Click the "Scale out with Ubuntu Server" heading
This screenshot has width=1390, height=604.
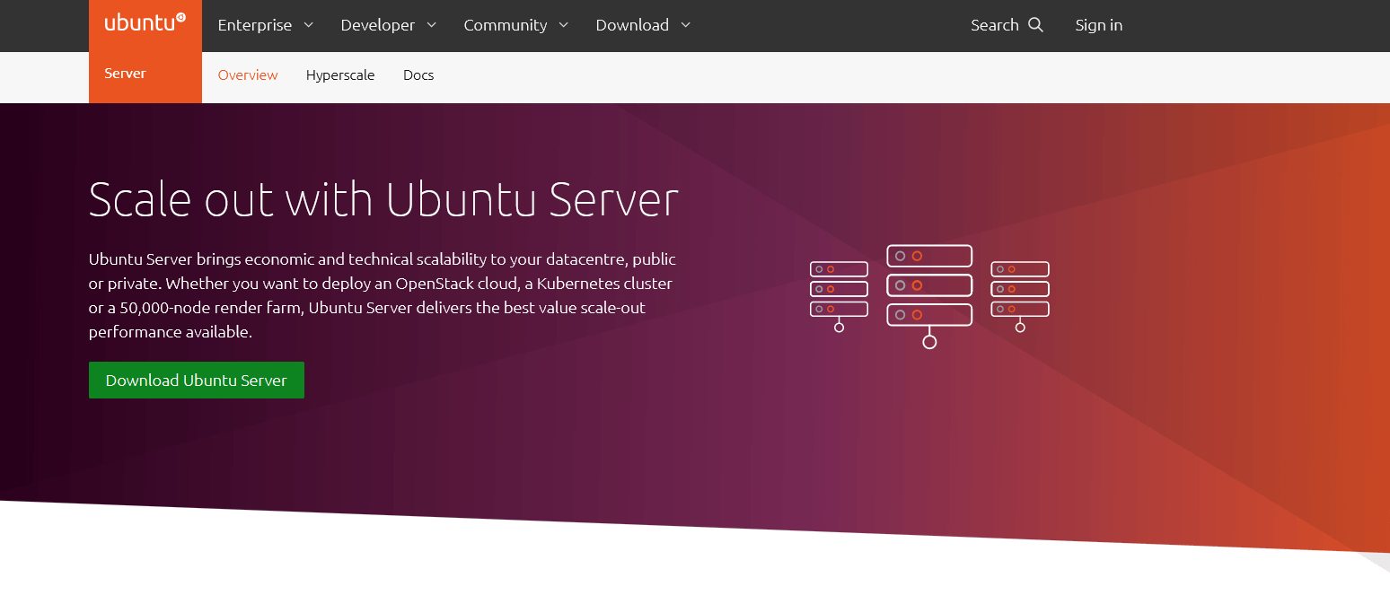click(x=383, y=198)
